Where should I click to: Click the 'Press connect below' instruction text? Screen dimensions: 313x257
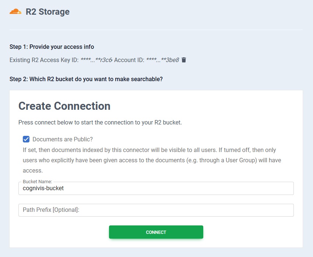coord(100,122)
